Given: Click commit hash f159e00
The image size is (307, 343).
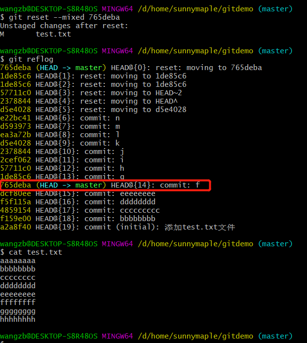Looking at the screenshot, I should [x=15, y=219].
